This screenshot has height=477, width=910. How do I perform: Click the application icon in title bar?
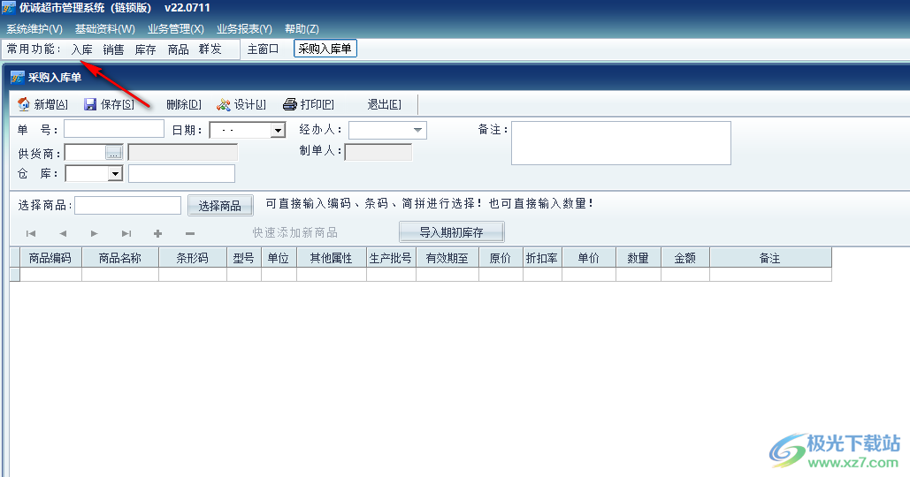pos(9,8)
